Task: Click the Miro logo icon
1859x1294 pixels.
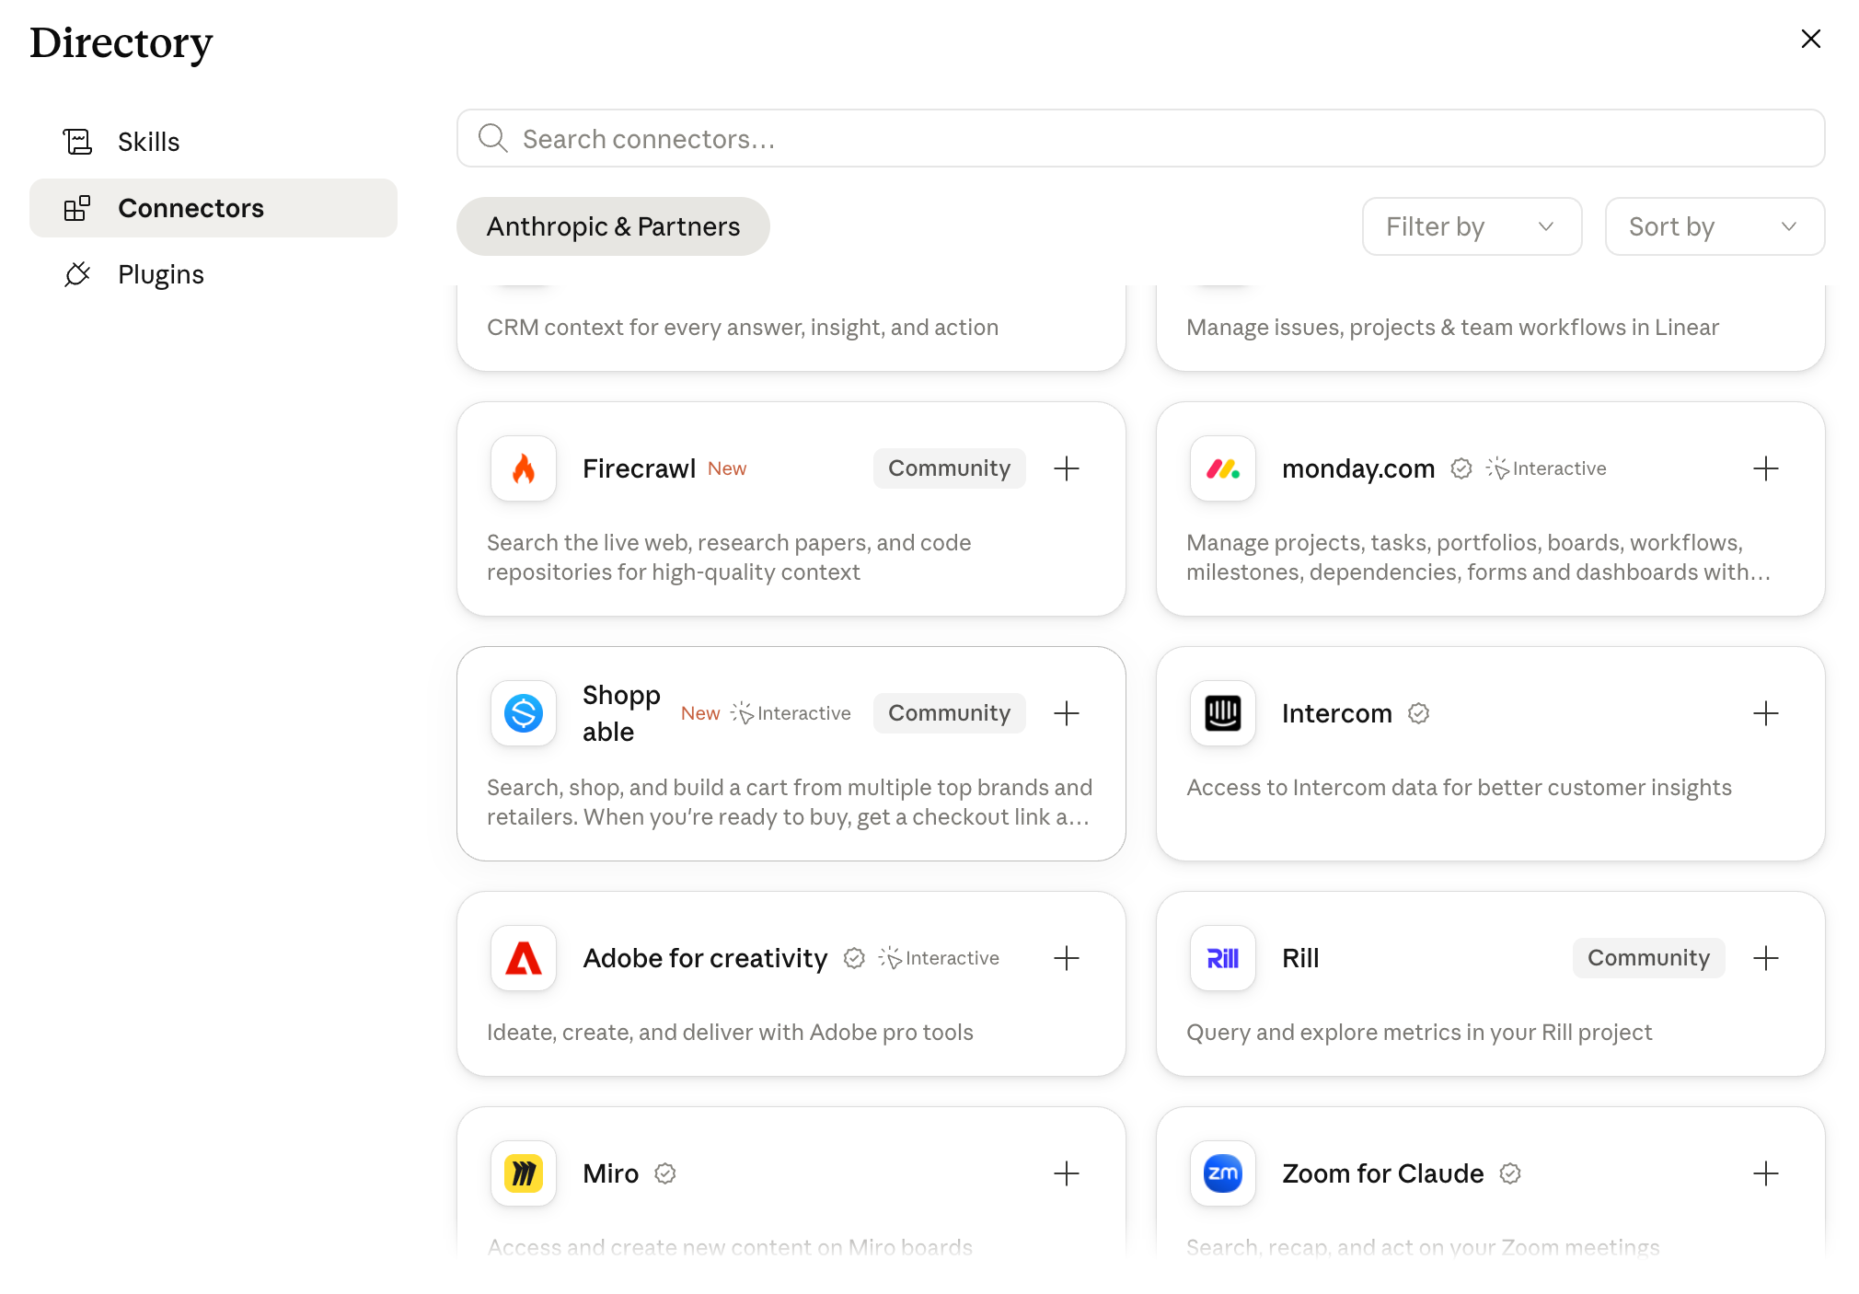Action: (x=524, y=1173)
